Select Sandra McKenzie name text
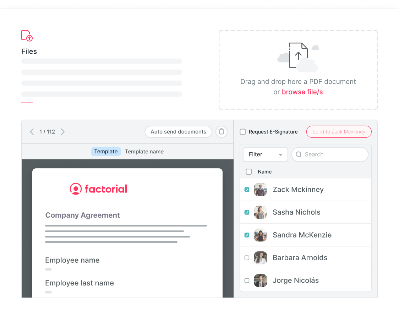This screenshot has height=316, width=399. 302,235
